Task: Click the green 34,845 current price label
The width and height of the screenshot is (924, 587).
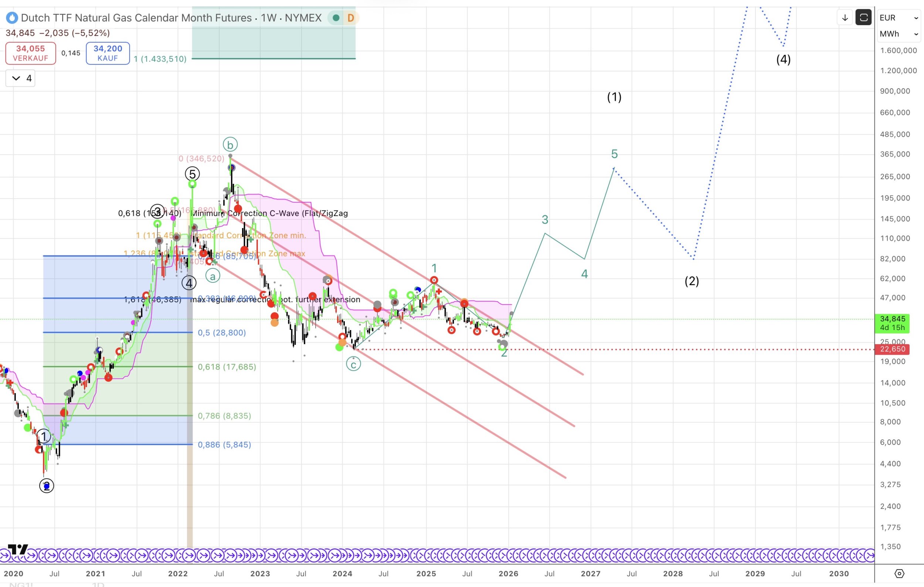Action: coord(893,323)
